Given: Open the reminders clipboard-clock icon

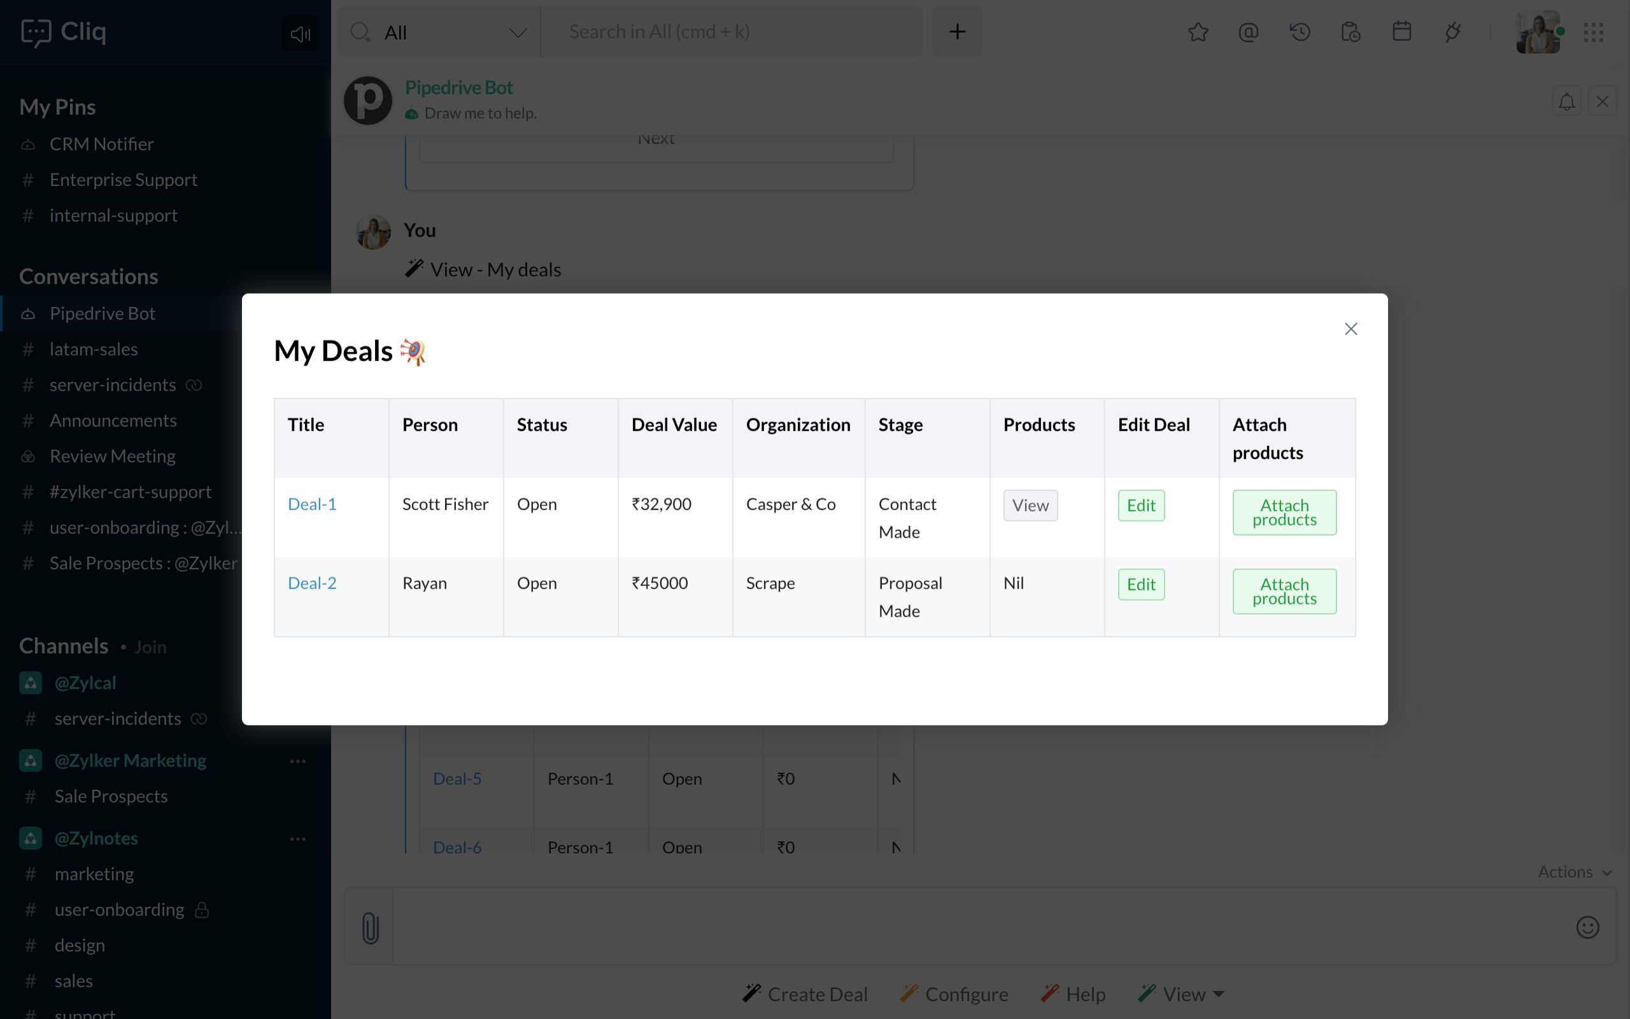Looking at the screenshot, I should click(1350, 32).
